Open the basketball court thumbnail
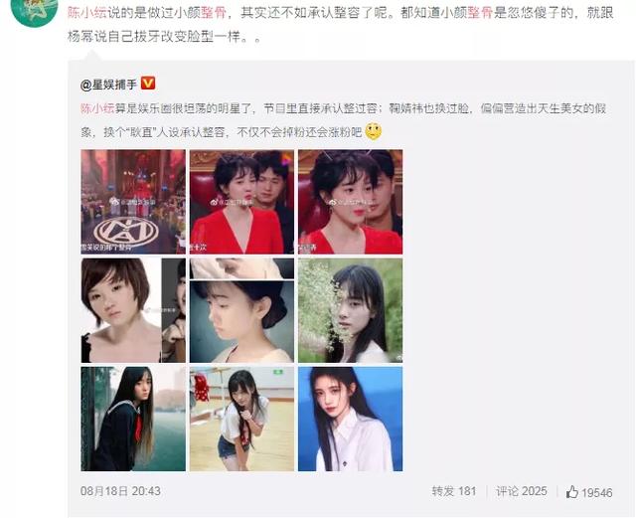The image size is (636, 518). pyautogui.click(x=241, y=419)
